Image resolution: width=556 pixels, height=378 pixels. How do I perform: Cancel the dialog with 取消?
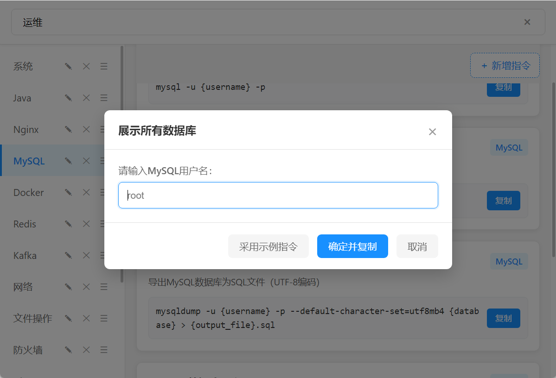[x=417, y=246]
